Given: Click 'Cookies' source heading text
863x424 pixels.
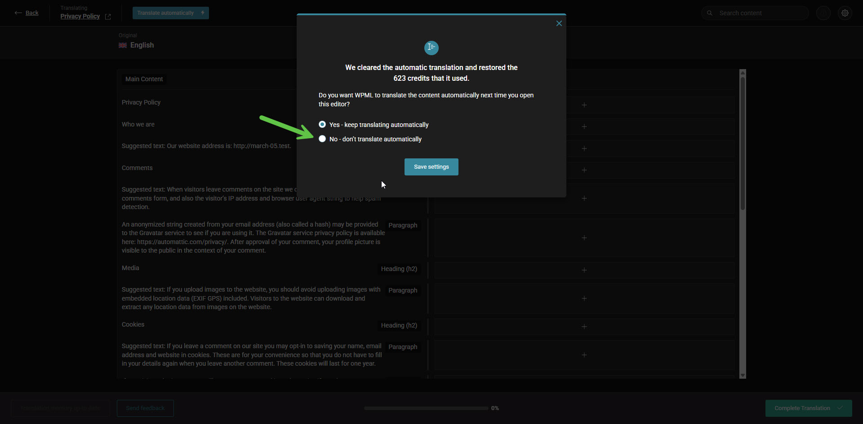Looking at the screenshot, I should pos(133,324).
